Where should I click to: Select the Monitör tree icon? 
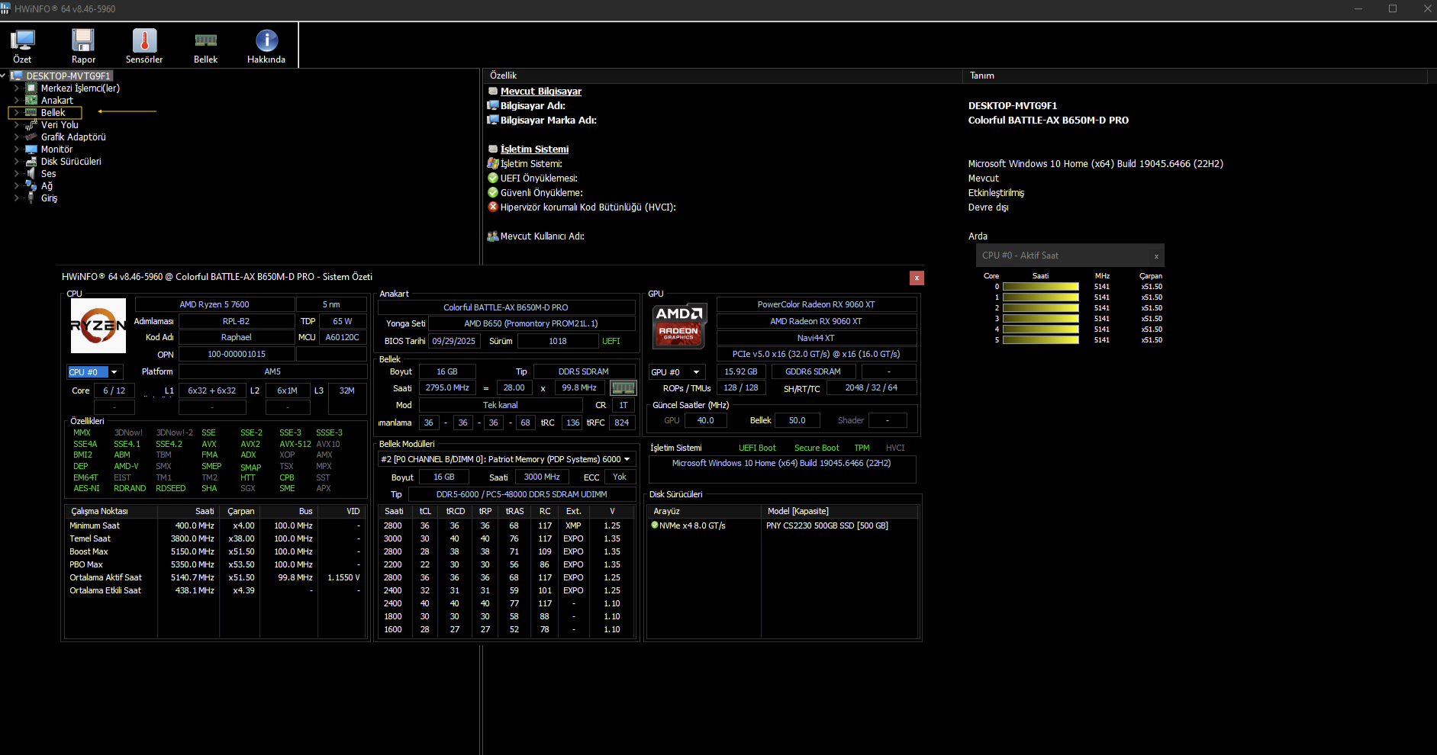click(x=31, y=149)
